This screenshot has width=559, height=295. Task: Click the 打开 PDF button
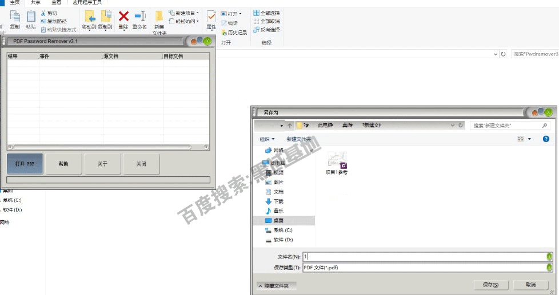tap(25, 164)
